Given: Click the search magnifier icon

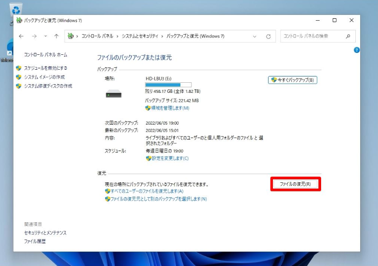Looking at the screenshot, I should 348,37.
